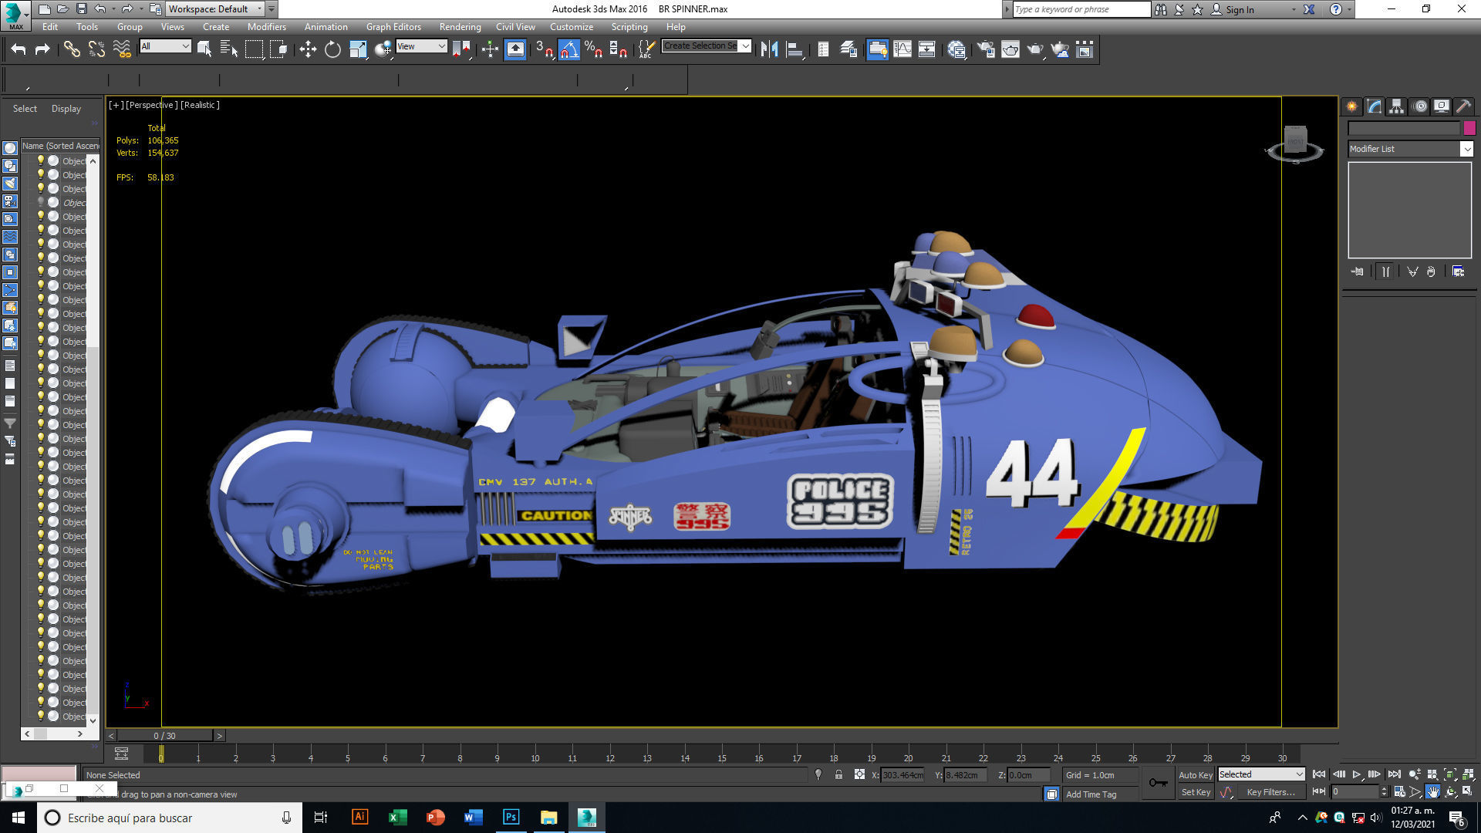Open the Display tab in Scene Explorer
The width and height of the screenshot is (1481, 833).
pyautogui.click(x=66, y=109)
